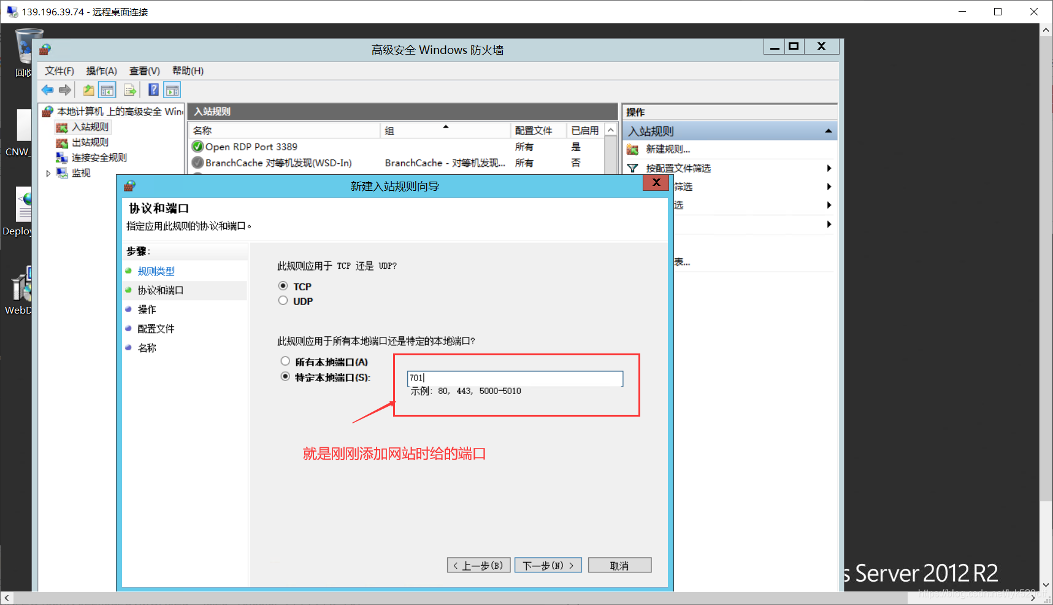This screenshot has height=605, width=1053.
Task: Click the rule list's scroll up arrow
Action: click(x=611, y=130)
